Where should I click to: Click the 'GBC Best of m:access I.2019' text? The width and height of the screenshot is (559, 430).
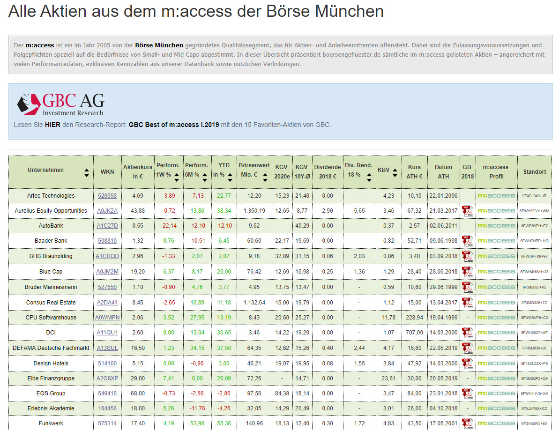174,125
